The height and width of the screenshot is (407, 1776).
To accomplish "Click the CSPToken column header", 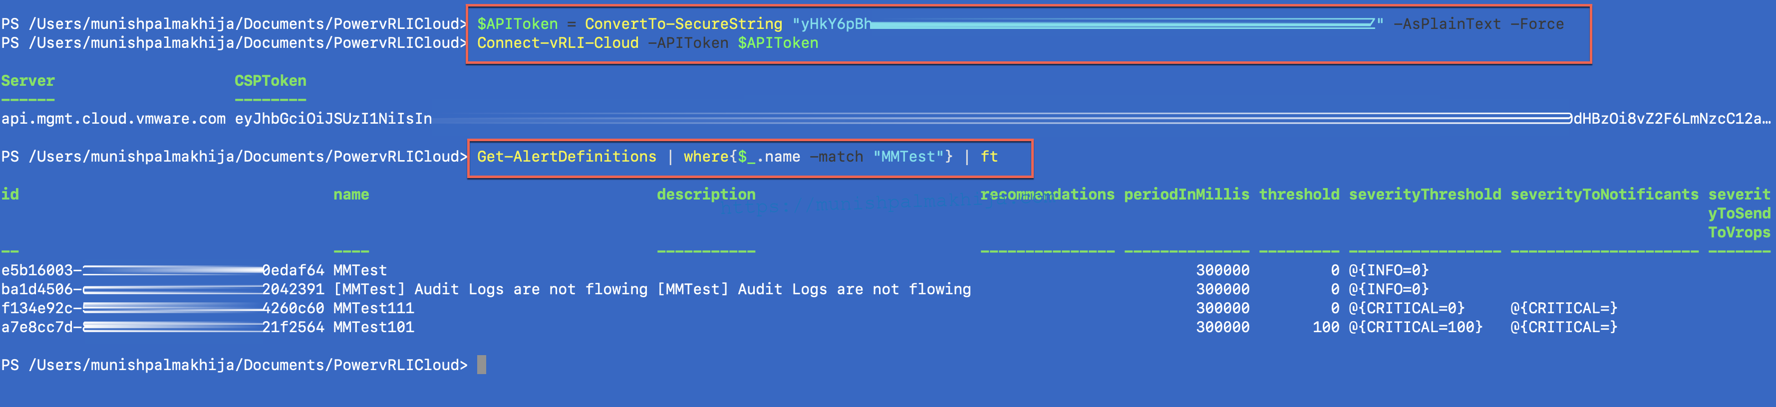I will pyautogui.click(x=270, y=81).
